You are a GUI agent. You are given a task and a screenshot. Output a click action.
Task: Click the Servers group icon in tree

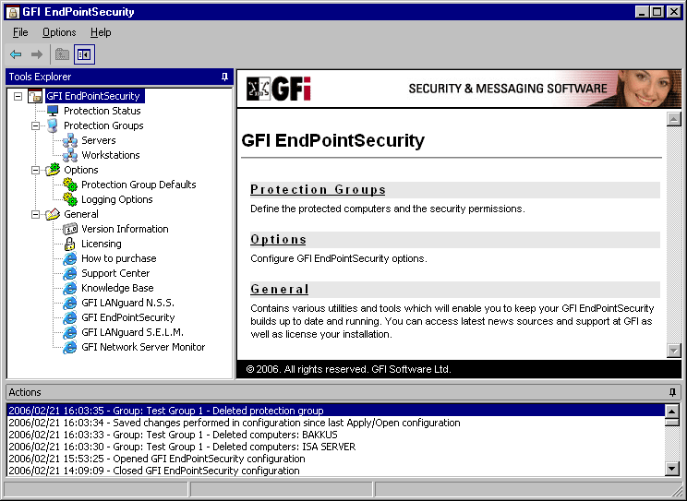pos(70,140)
